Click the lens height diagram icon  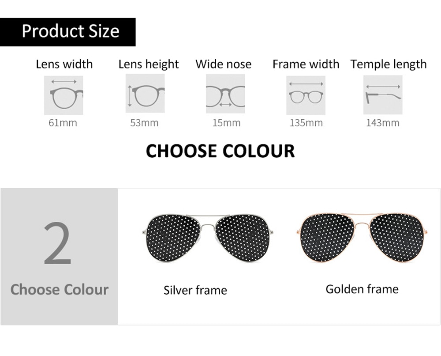[x=145, y=93]
